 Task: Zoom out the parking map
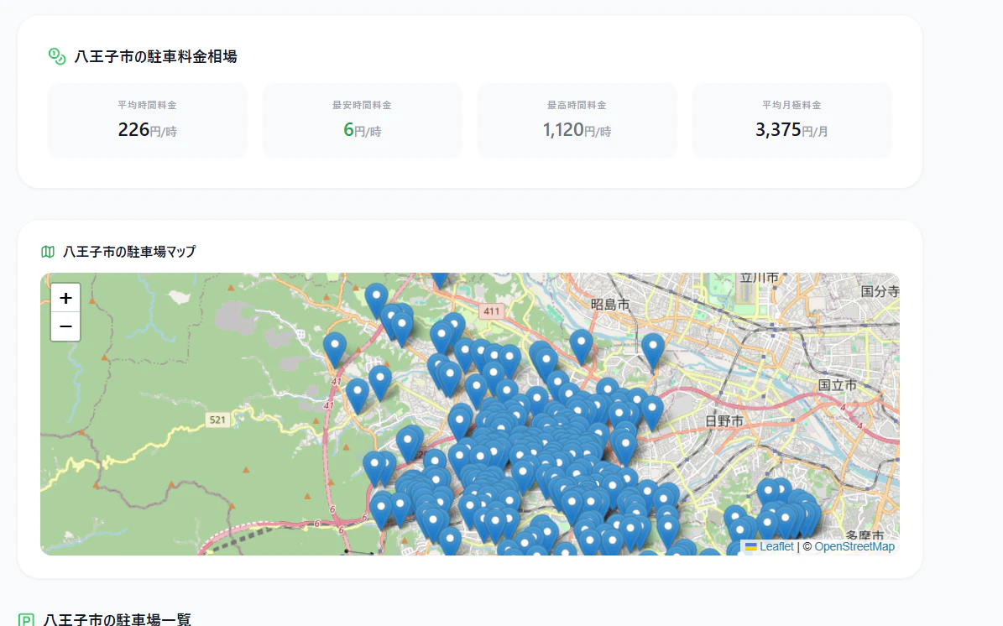tap(65, 326)
